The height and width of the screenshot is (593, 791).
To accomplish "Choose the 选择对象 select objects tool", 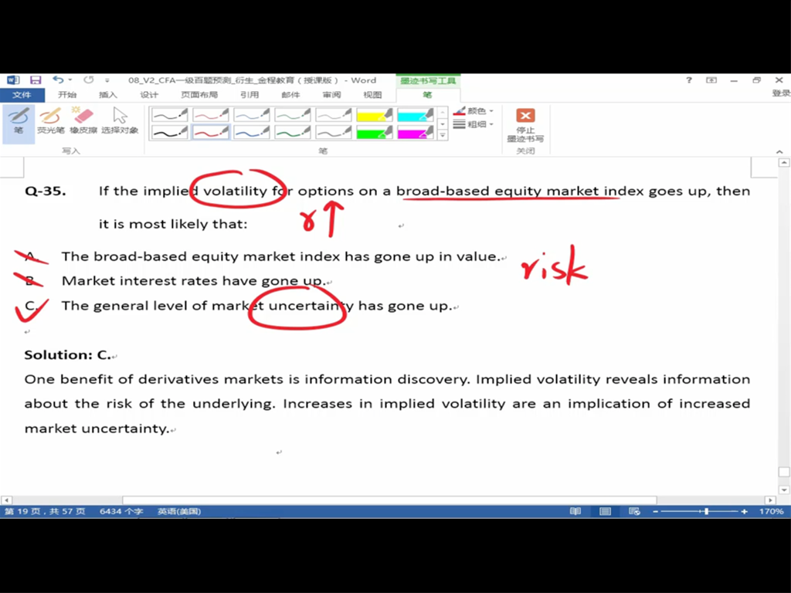I will [x=120, y=121].
